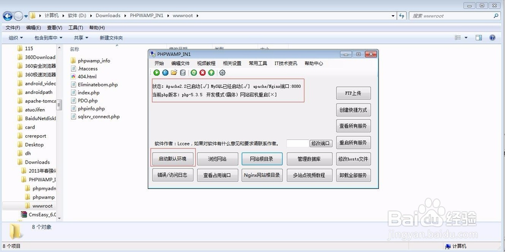505x252 pixels.
Task: Show the preview pane using its toolbar icon
Action: [479, 38]
